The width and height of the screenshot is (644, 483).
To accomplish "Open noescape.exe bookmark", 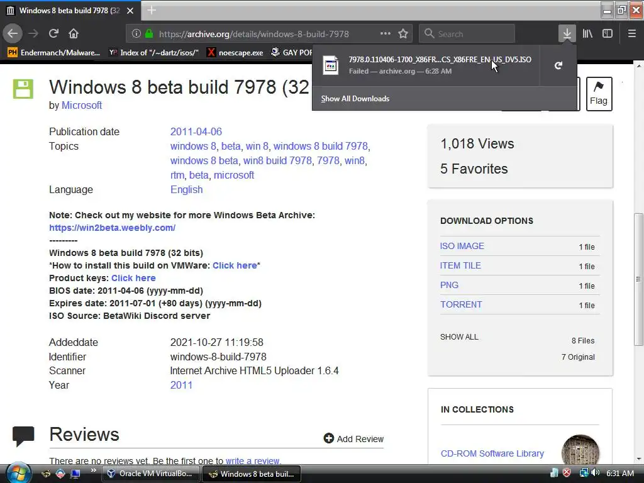I will (x=235, y=52).
